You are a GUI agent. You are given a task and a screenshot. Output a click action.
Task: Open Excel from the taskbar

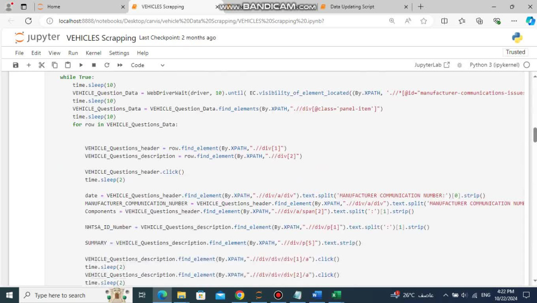[x=336, y=295]
